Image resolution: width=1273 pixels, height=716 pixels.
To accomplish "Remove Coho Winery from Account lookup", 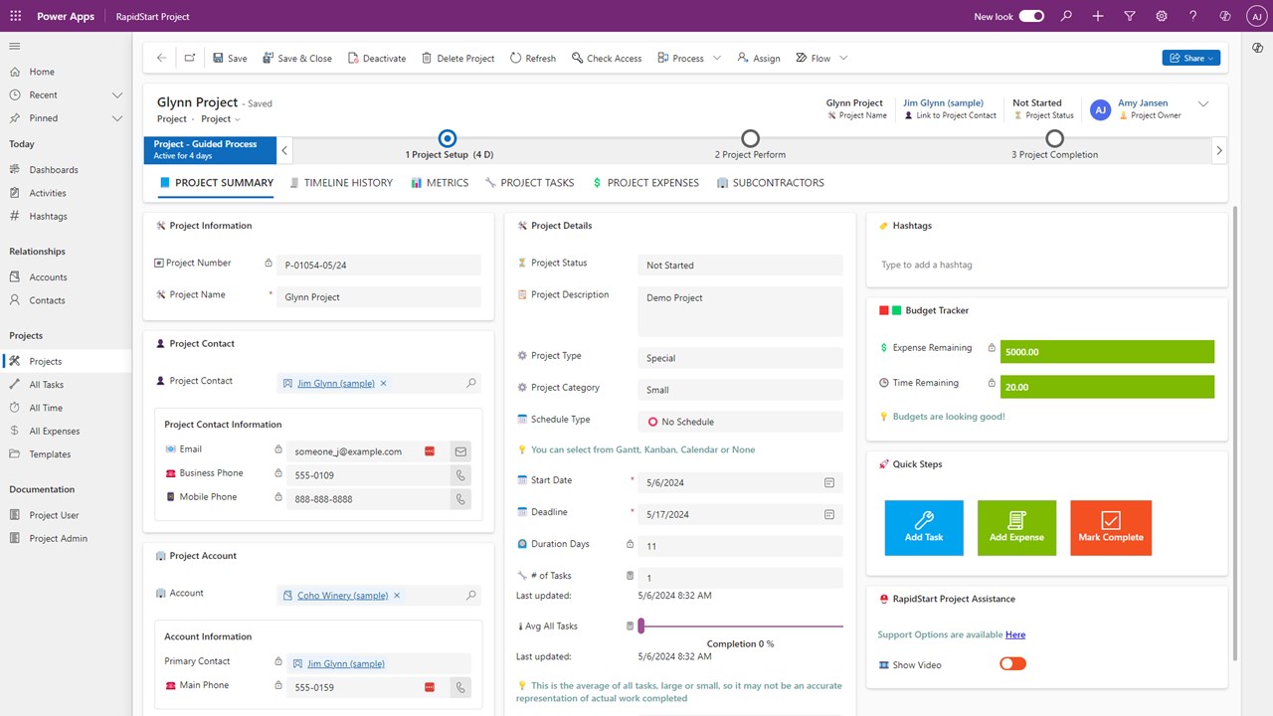I will coord(397,595).
